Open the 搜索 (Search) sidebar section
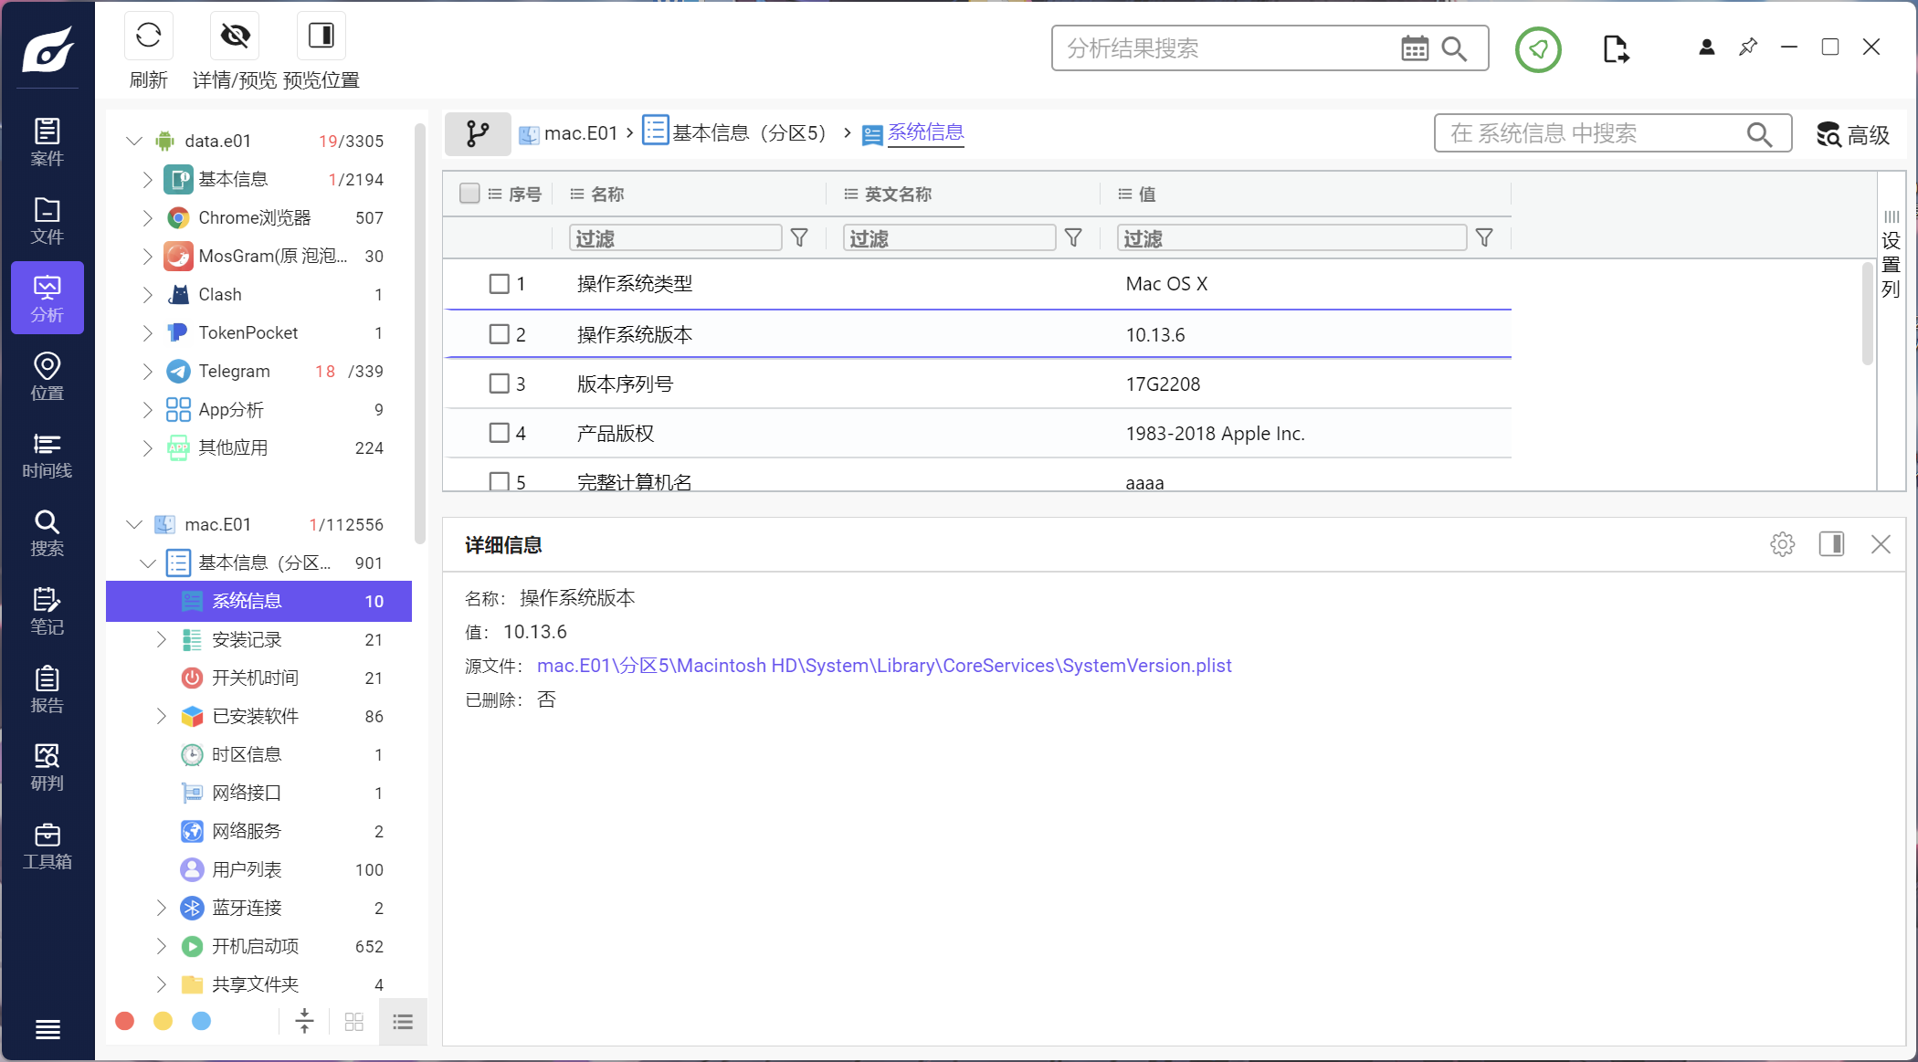 [47, 533]
